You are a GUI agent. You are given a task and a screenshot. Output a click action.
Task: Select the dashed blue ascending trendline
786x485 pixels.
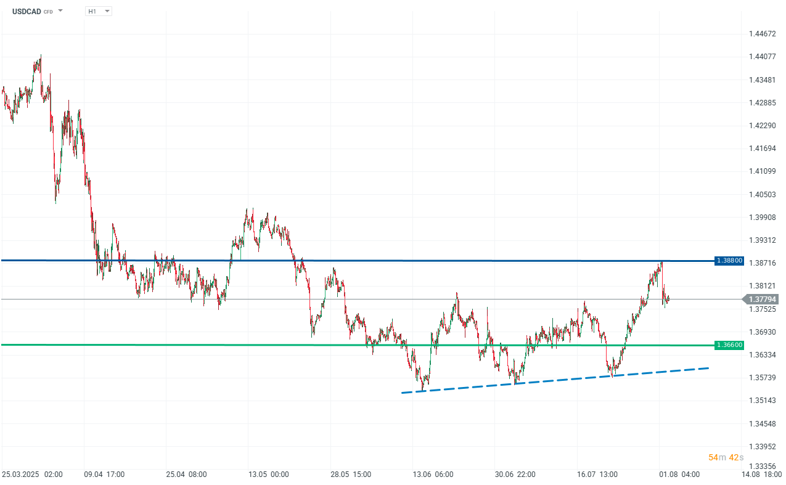pos(555,380)
